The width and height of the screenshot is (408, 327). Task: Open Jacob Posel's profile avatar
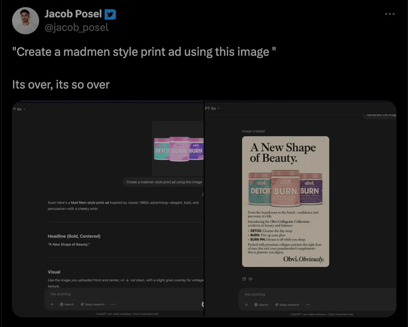click(x=26, y=21)
